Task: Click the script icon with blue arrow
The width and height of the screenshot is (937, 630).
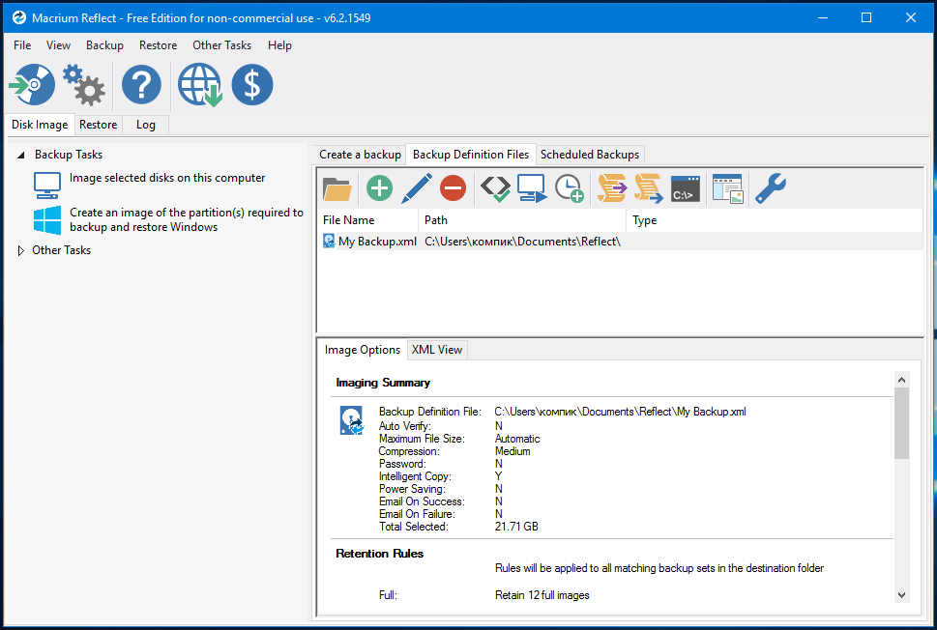Action: pyautogui.click(x=649, y=188)
